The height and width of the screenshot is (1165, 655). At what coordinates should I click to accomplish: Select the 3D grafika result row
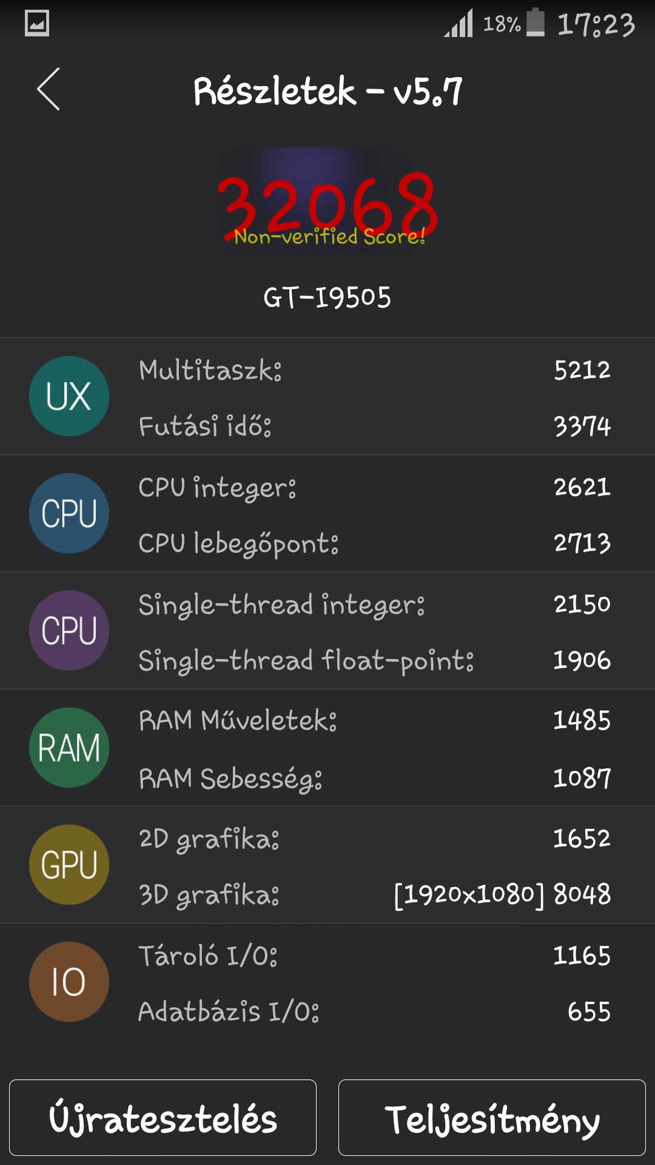click(375, 894)
